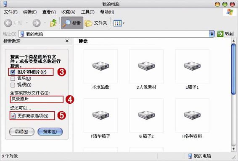Click the 转到 go button
This screenshot has height=161, width=238.
225,34
